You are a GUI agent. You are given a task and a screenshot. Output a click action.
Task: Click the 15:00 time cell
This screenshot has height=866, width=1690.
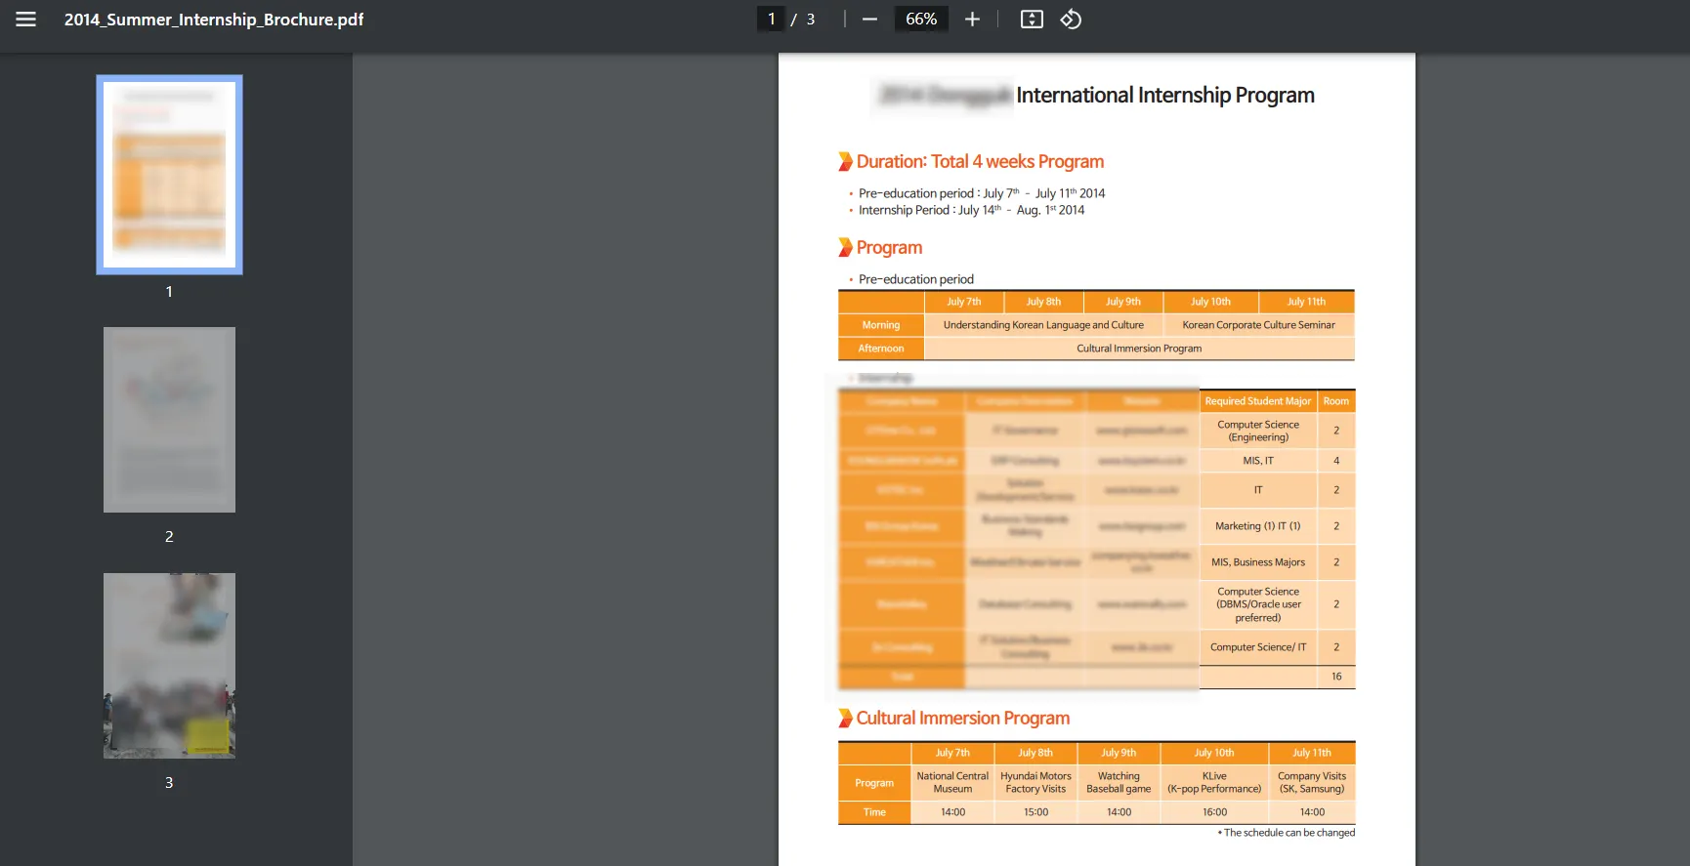[x=1035, y=812]
